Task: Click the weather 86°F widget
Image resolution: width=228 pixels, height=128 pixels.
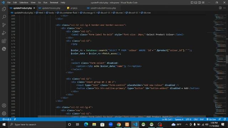Action: coord(176,124)
